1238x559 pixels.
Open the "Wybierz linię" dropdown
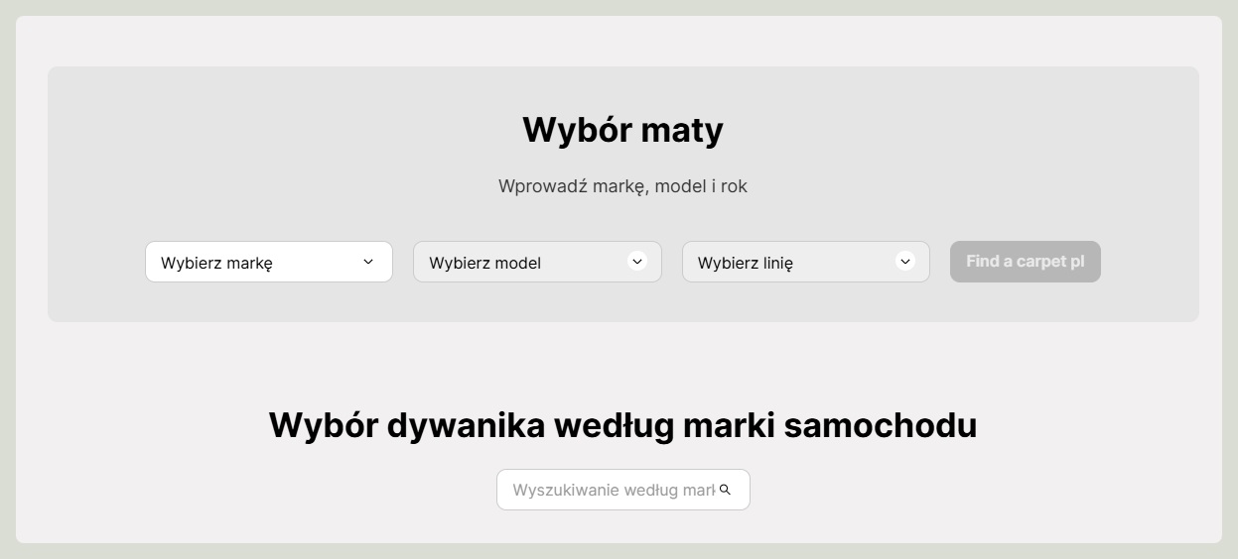805,262
